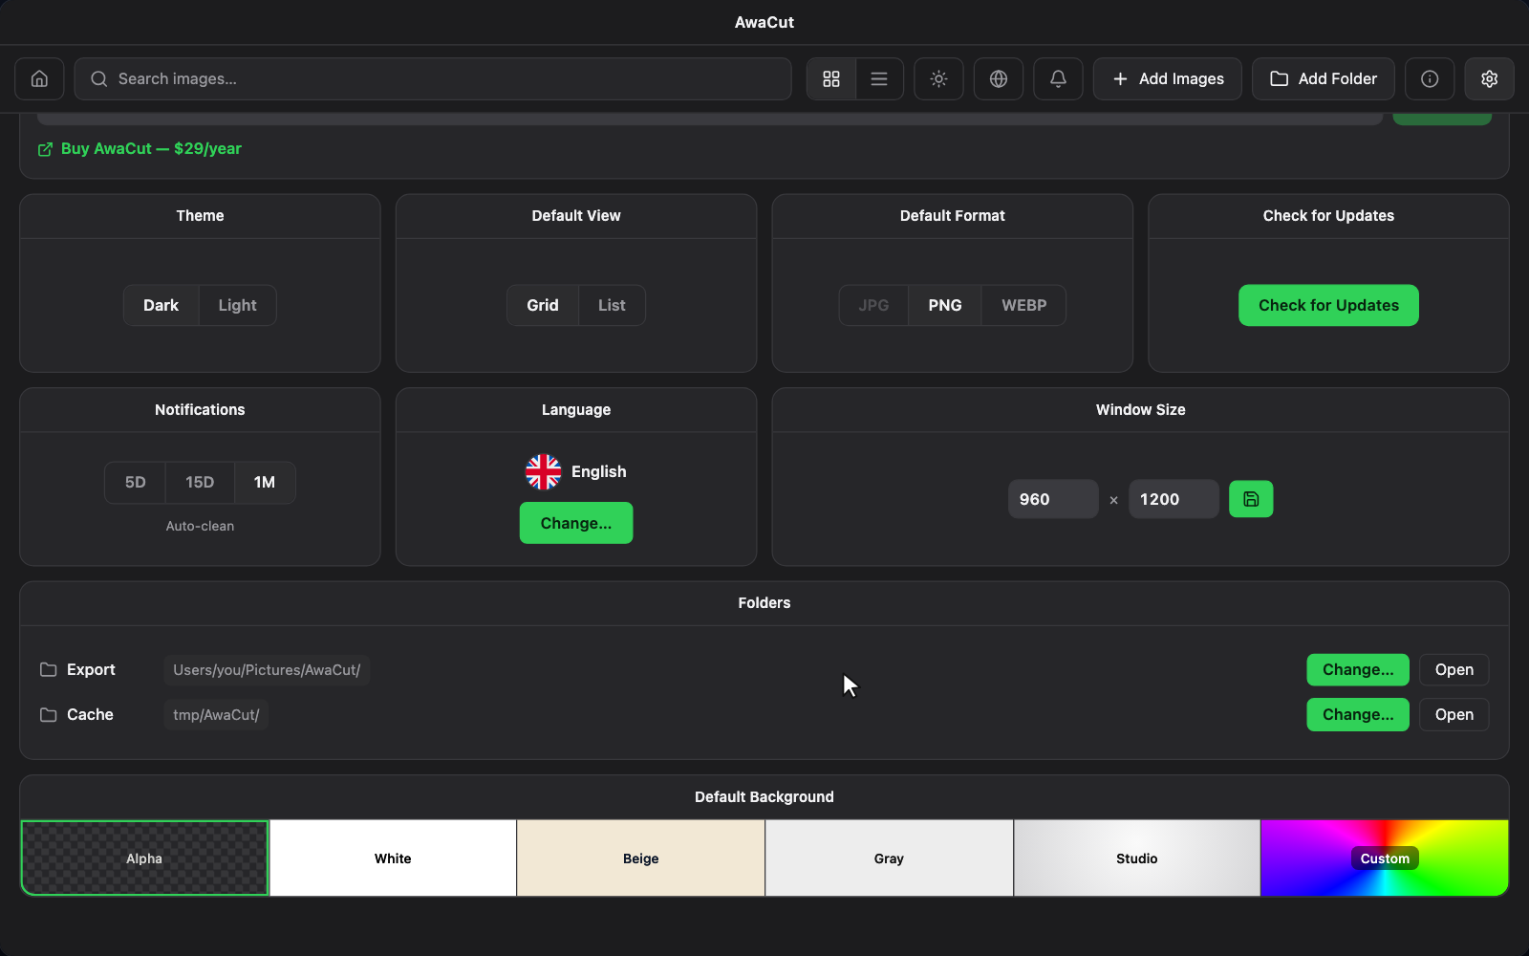This screenshot has width=1529, height=956.
Task: Open Buy AwaCut $29/year link
Action: pos(151,149)
